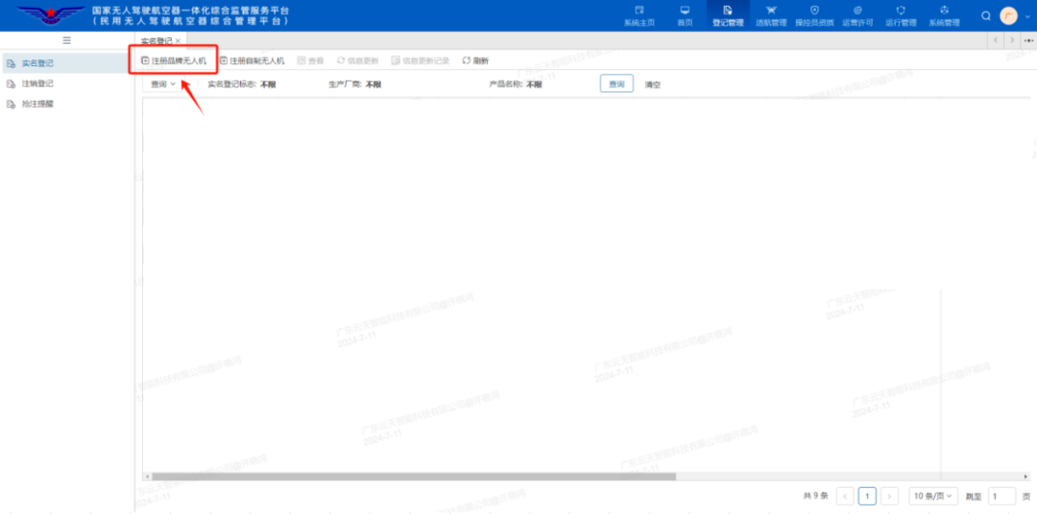The width and height of the screenshot is (1037, 514).
Task: Click 注册自制无人机 button
Action: point(252,60)
